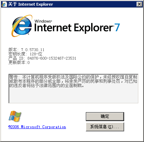Screen dimensions: 144x142
Task: Click the 'Internet Explorer' wordmark text
Action: [x=73, y=28]
